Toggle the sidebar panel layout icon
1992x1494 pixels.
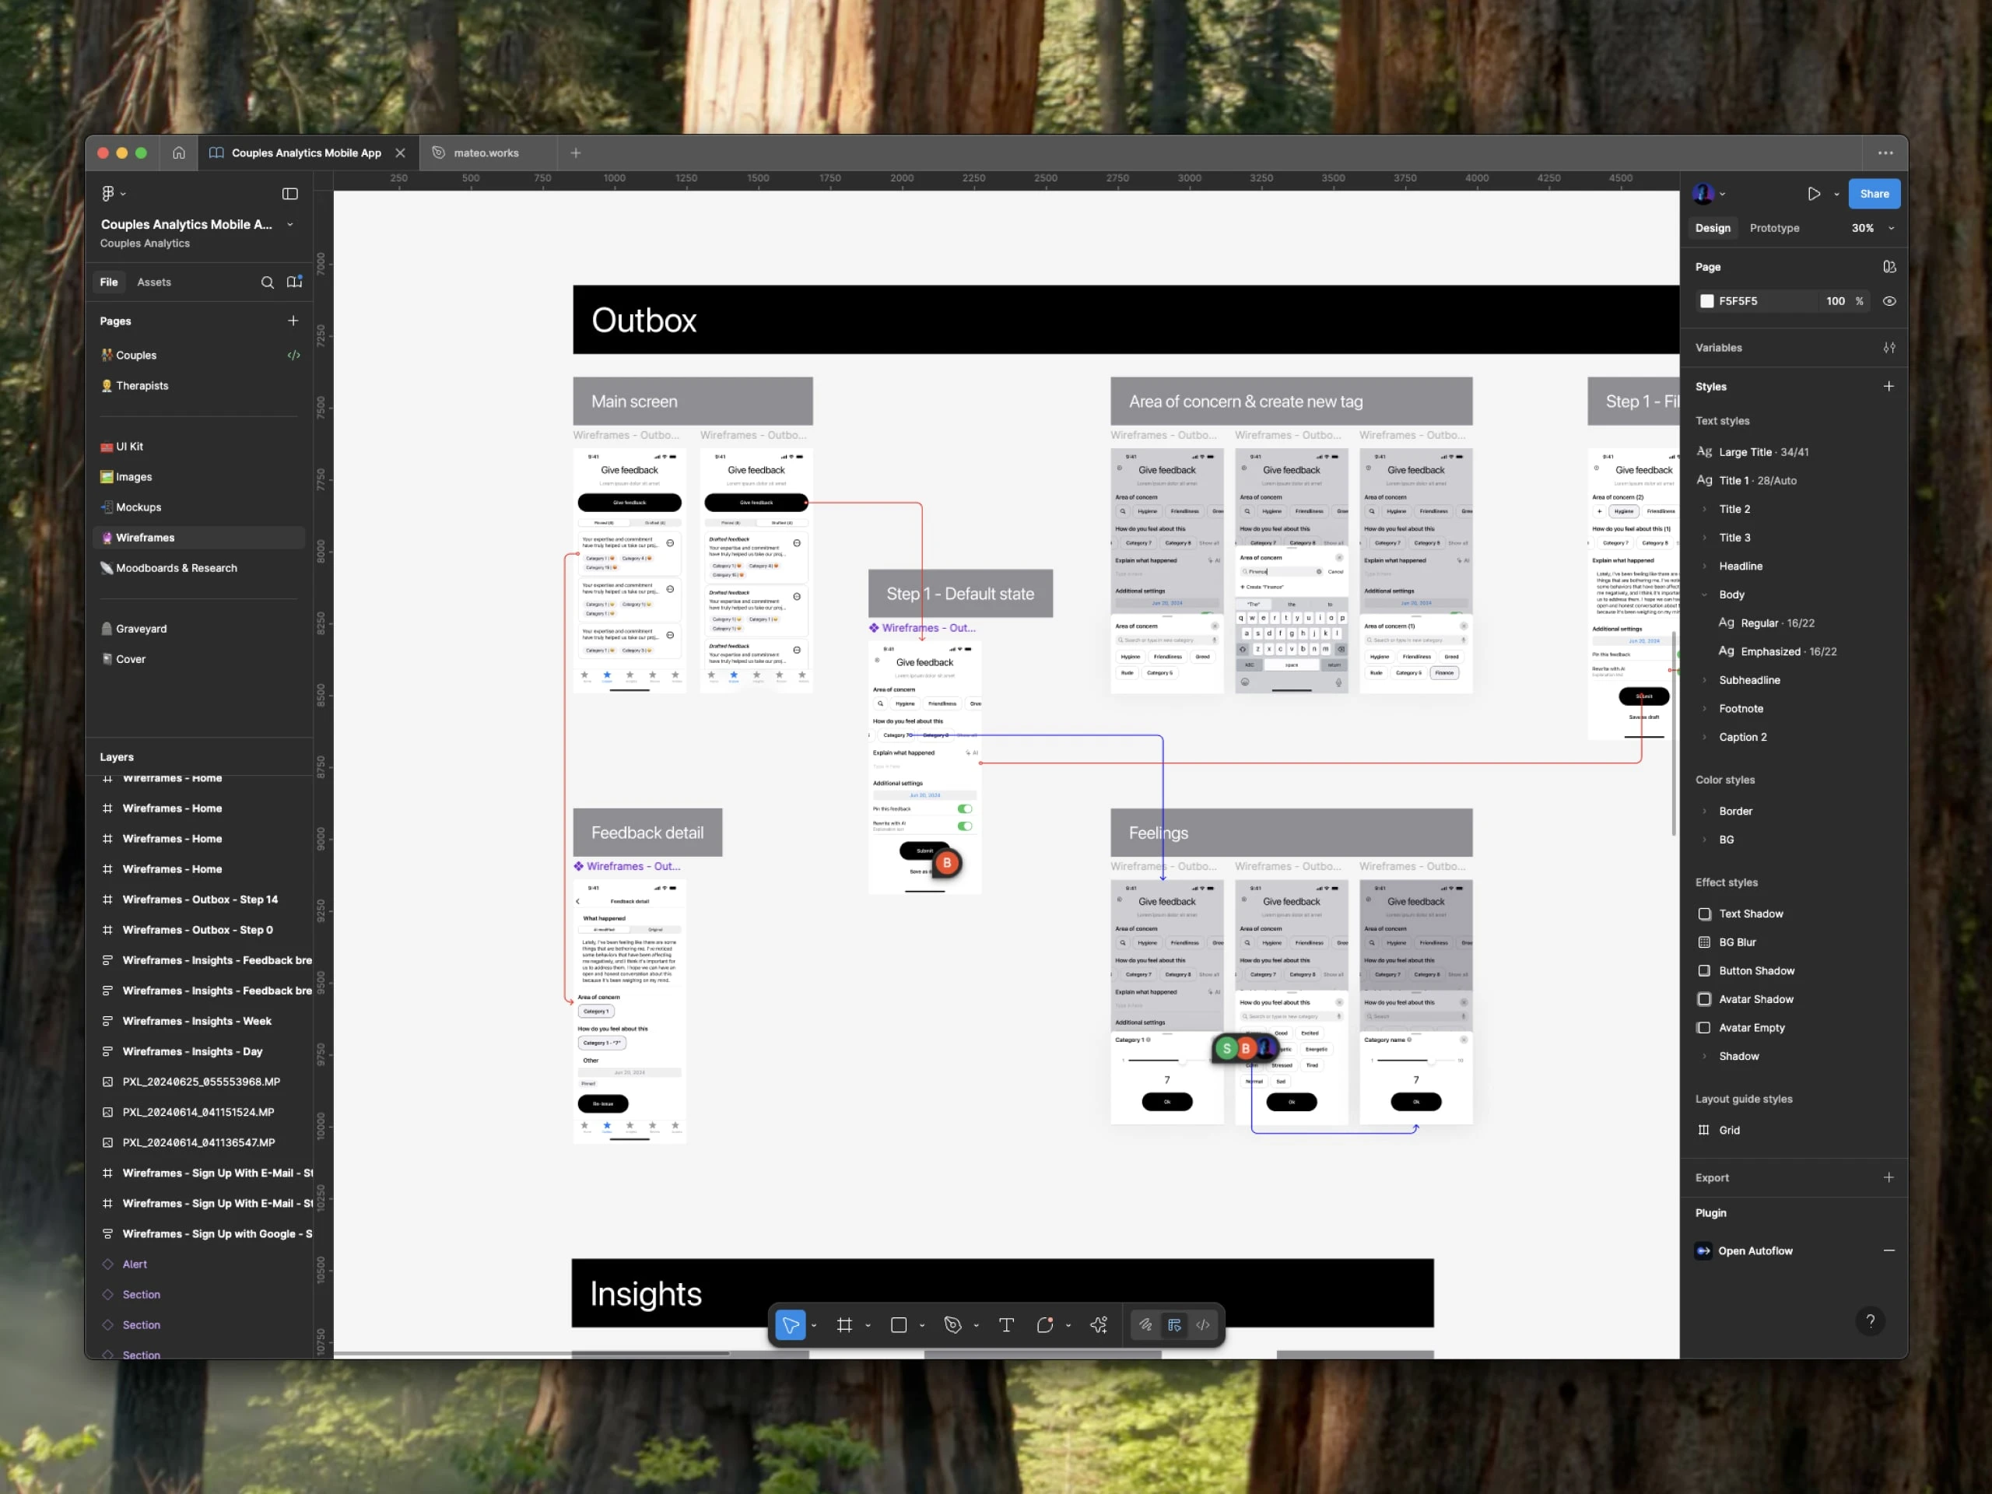pyautogui.click(x=290, y=194)
